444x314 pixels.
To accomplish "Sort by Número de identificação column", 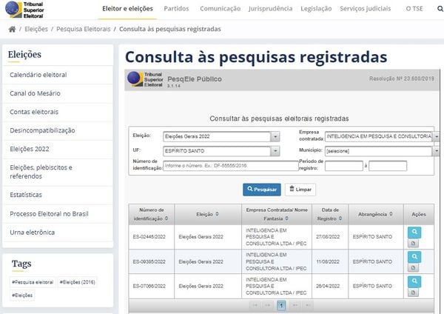I will [x=166, y=218].
